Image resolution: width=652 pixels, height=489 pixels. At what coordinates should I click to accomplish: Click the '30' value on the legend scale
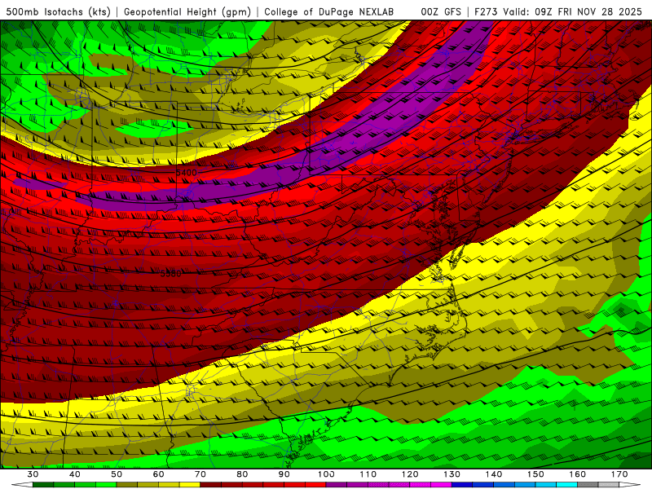33,474
